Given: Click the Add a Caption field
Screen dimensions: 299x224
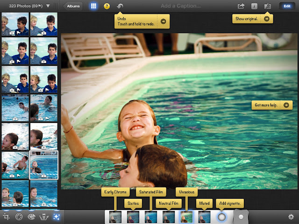Looking at the screenshot, I should point(180,7).
